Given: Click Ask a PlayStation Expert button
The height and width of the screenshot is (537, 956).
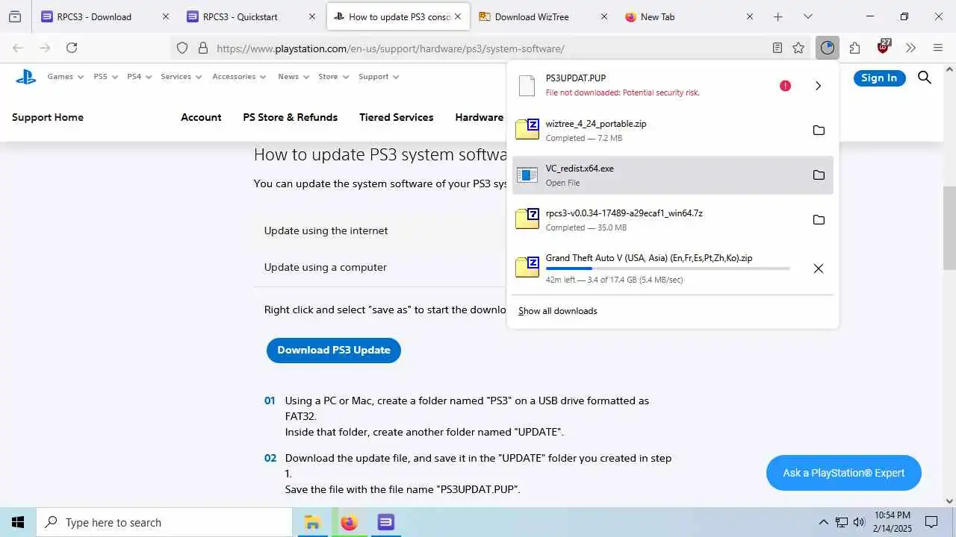Looking at the screenshot, I should click(x=843, y=473).
